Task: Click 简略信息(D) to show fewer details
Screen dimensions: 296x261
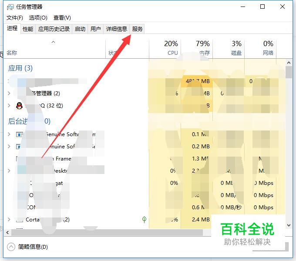Action: [x=33, y=247]
